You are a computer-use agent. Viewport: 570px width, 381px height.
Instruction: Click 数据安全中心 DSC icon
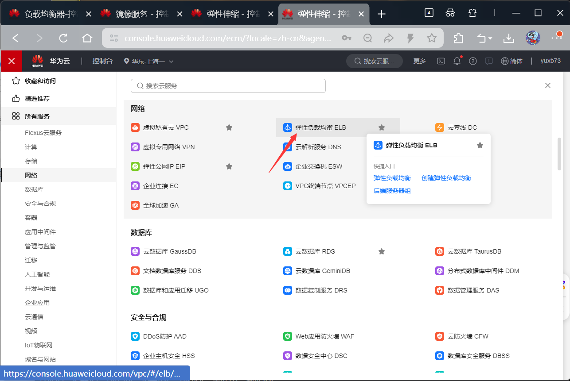coord(288,356)
